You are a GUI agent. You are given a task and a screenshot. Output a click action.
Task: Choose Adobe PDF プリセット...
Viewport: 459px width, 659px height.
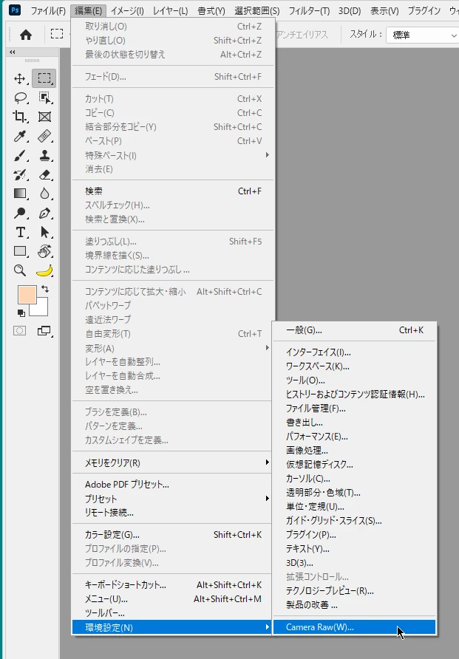click(173, 485)
